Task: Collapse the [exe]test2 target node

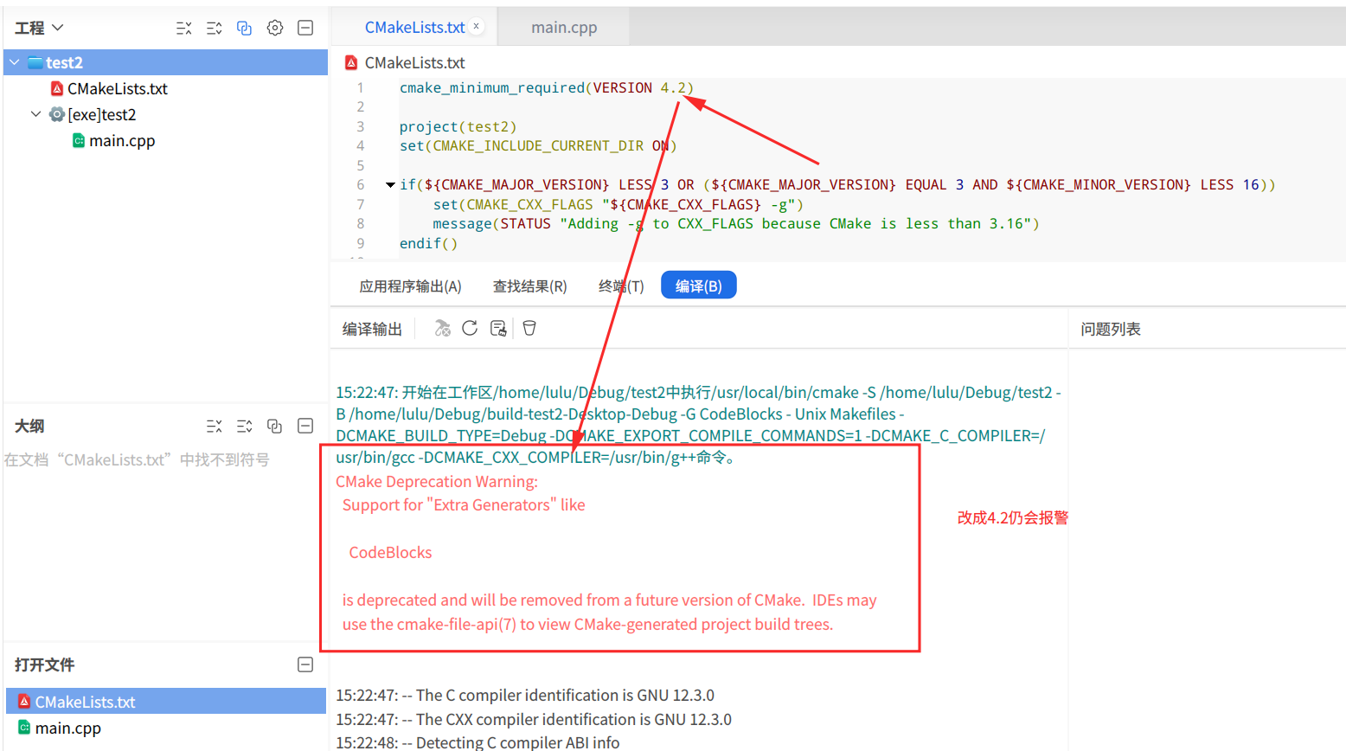Action: tap(35, 114)
